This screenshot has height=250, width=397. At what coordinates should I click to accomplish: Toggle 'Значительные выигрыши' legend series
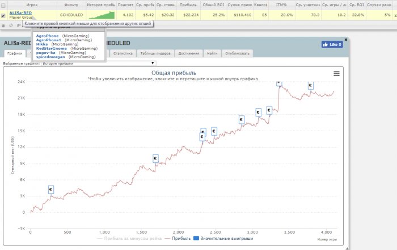(223, 238)
